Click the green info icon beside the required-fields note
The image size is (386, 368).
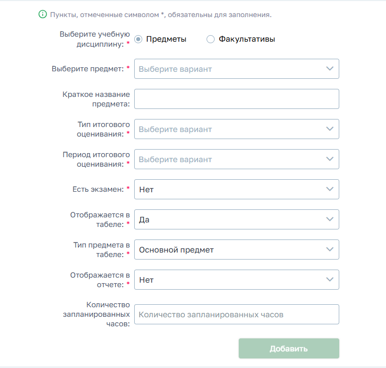43,14
